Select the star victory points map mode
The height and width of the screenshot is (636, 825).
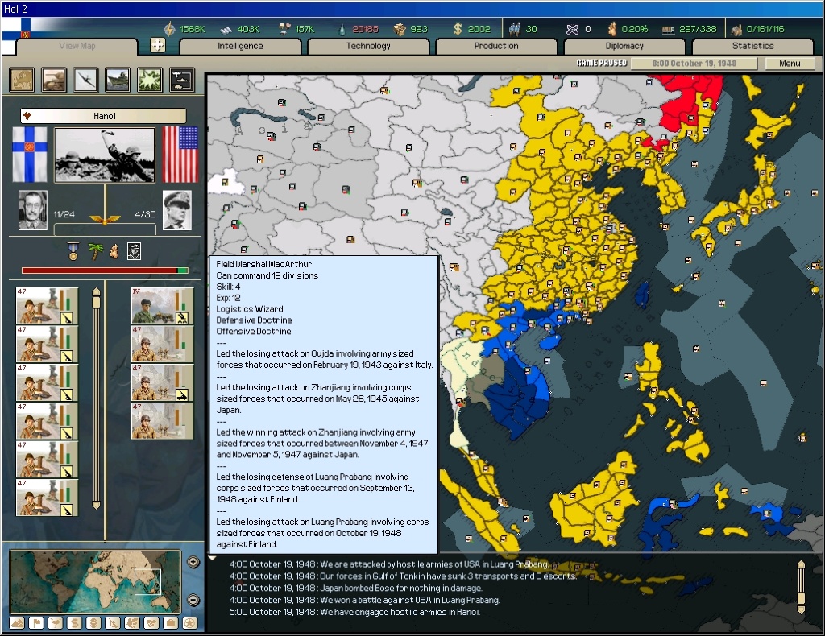click(190, 623)
